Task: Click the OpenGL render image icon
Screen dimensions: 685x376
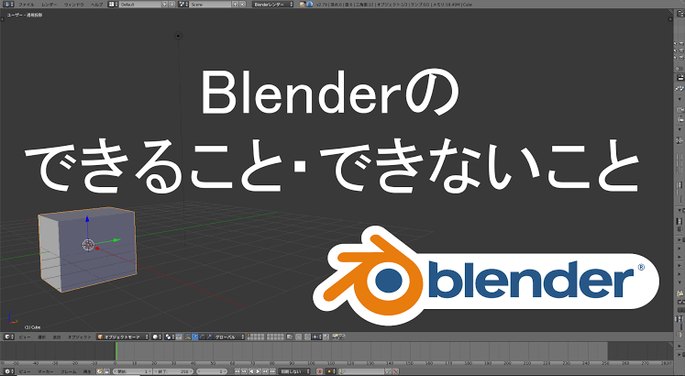Action: (335, 337)
